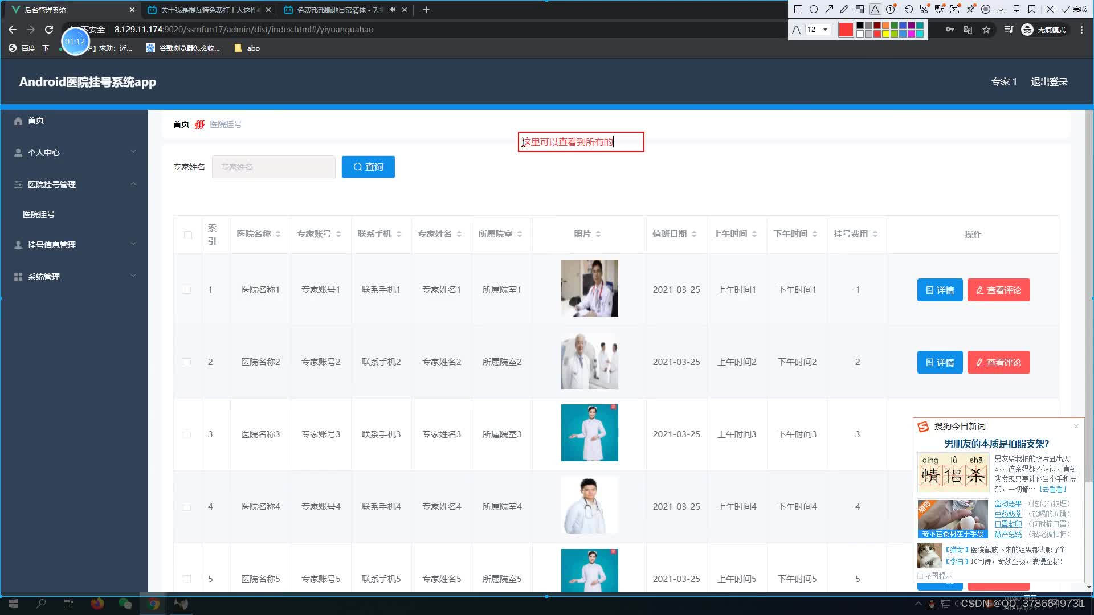Open Firefox from the taskbar
Image resolution: width=1094 pixels, height=615 pixels.
97,604
